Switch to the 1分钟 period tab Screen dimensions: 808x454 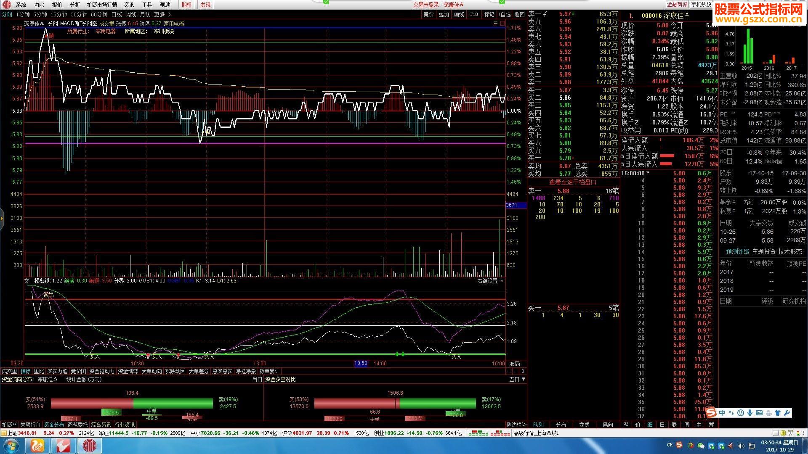(23, 14)
